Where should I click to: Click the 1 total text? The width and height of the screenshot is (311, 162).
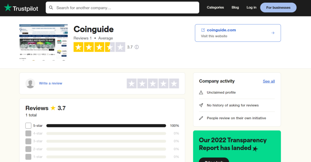(31, 115)
